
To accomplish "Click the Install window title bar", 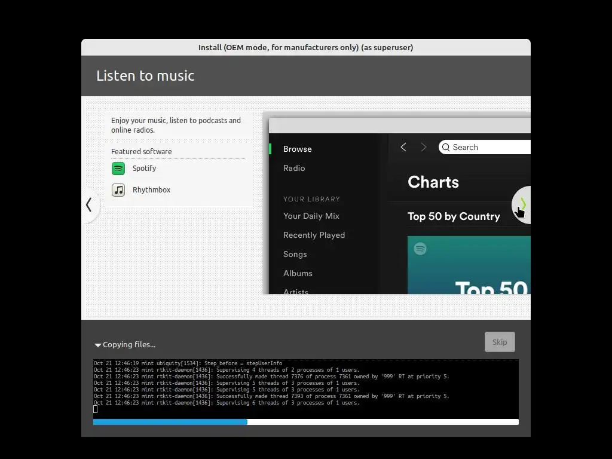I will tap(306, 47).
